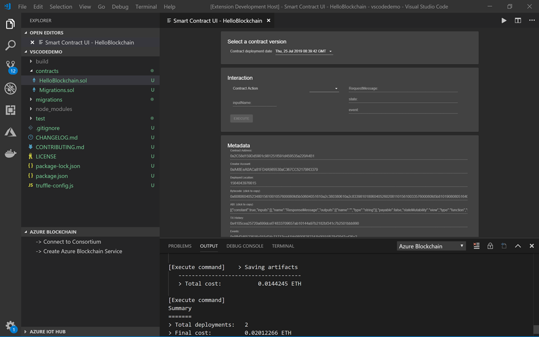Switch output channel to Azure Blockchain dropdown
The width and height of the screenshot is (539, 337).
431,245
